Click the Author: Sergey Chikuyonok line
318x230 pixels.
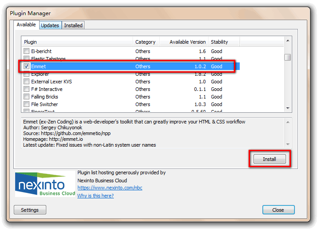click(53, 127)
